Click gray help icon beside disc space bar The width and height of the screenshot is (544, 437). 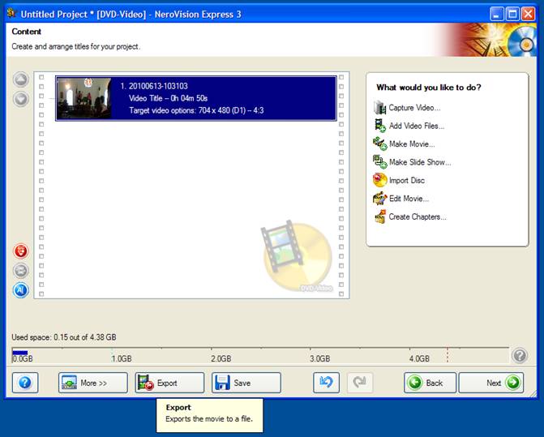[520, 355]
